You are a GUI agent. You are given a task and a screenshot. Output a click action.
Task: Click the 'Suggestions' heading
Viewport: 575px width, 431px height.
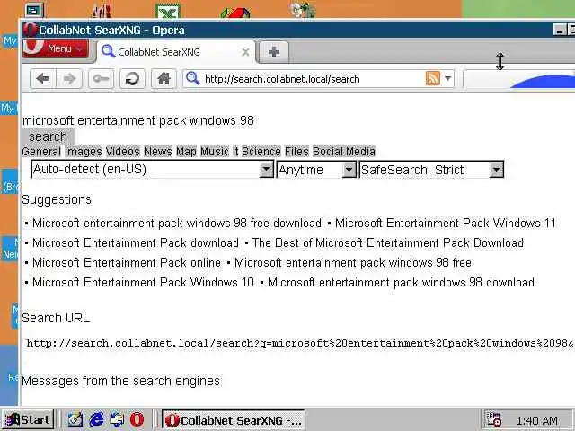tap(57, 199)
